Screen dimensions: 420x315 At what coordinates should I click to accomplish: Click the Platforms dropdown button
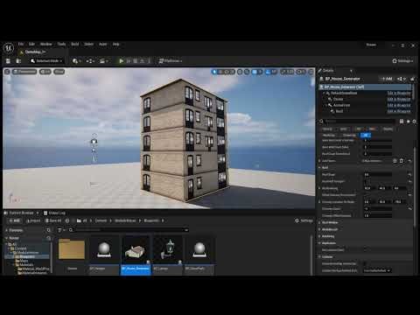coord(171,61)
